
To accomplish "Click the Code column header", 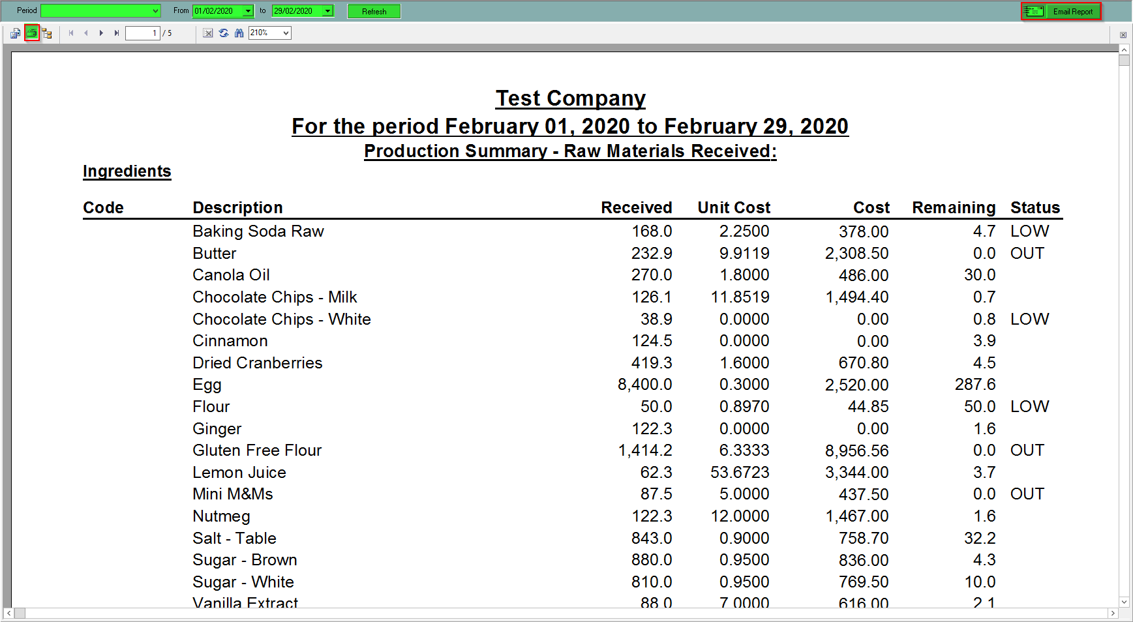I will pyautogui.click(x=103, y=208).
